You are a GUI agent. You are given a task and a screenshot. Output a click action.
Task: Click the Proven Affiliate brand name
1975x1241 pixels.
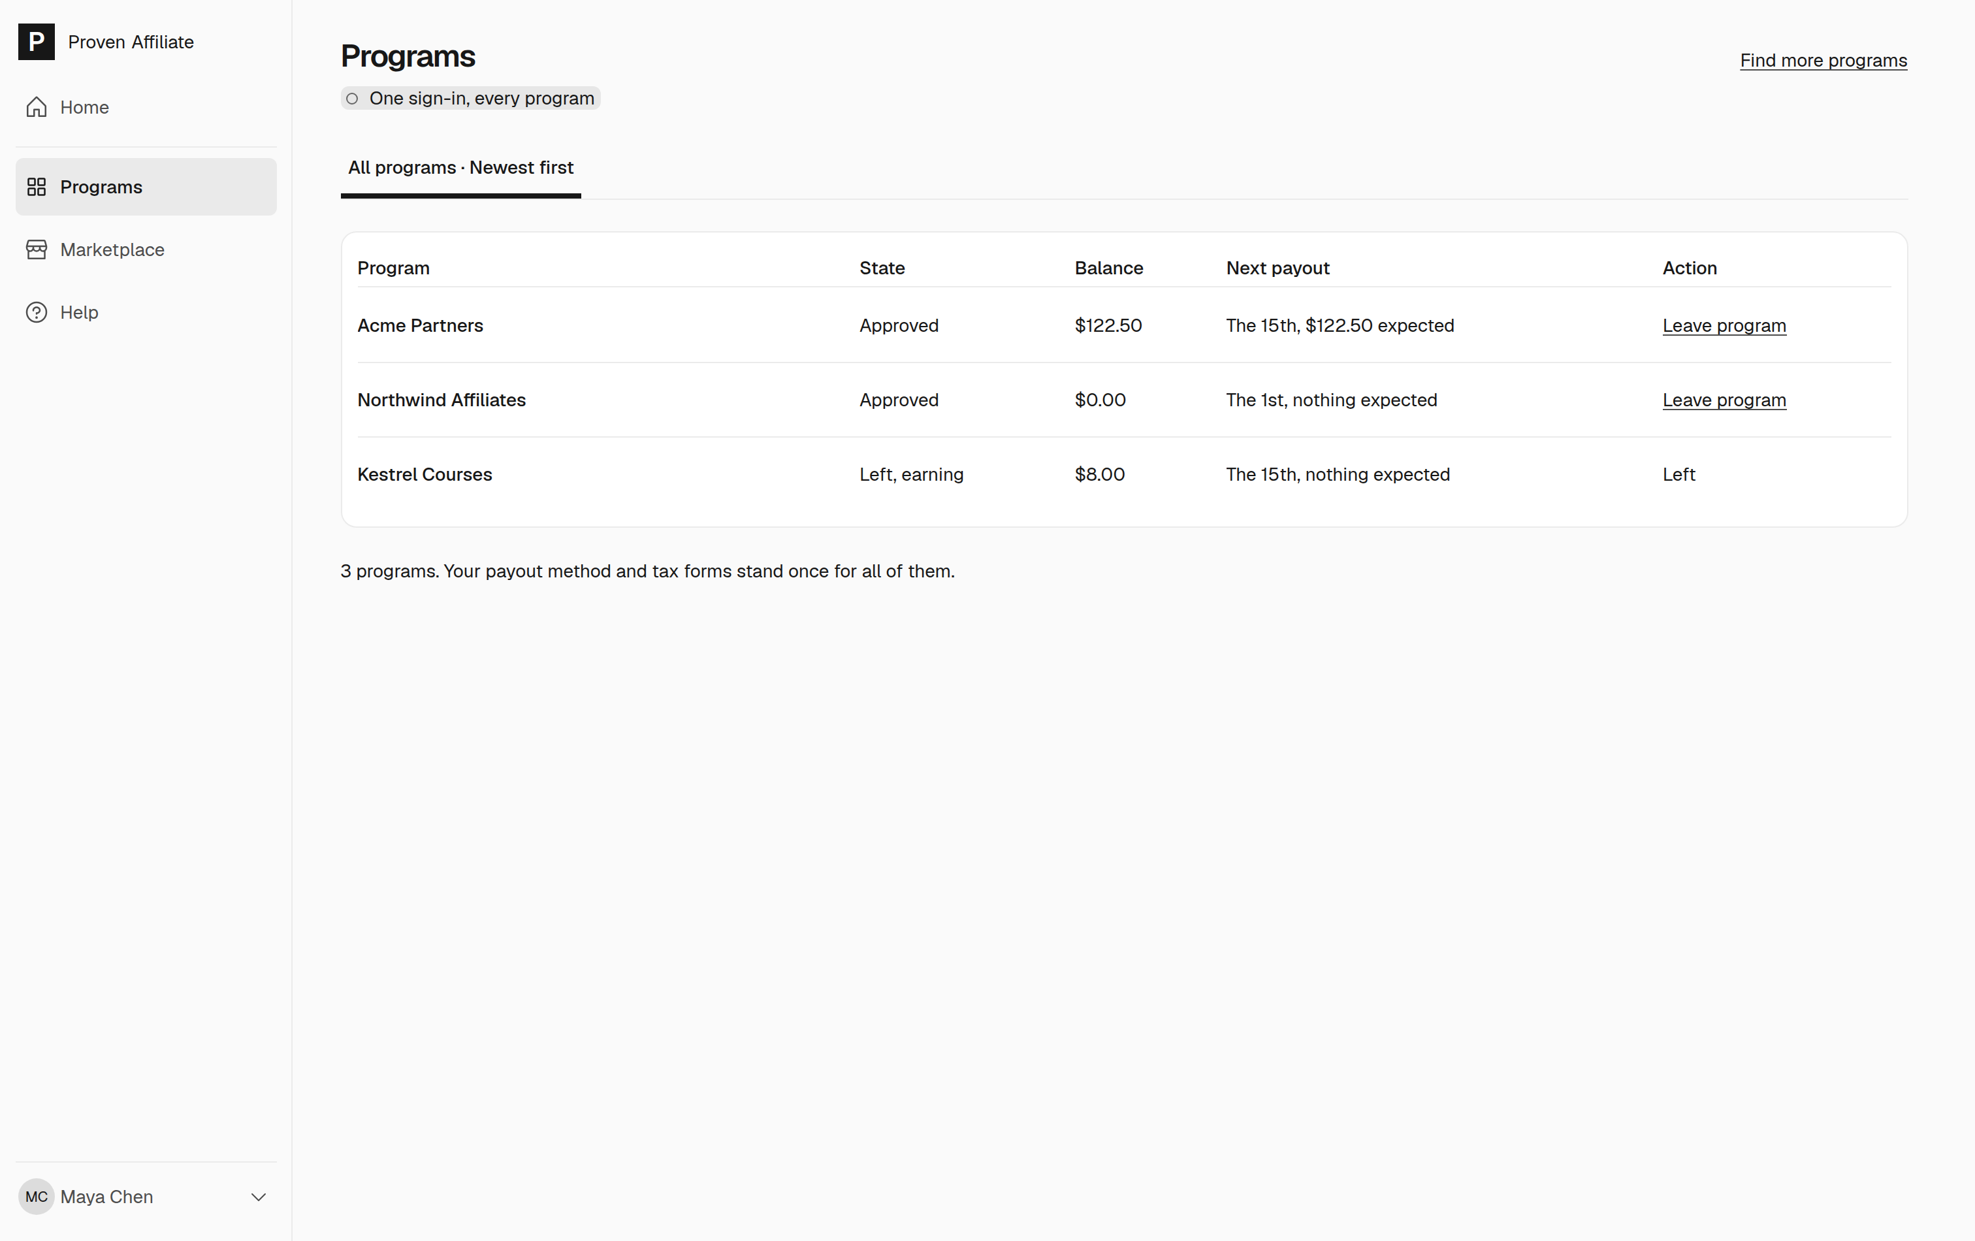click(131, 42)
